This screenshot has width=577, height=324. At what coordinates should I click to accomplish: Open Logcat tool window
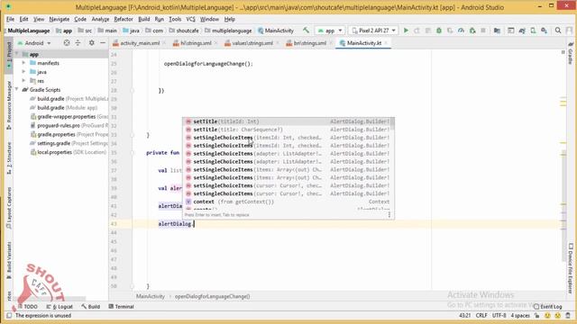(x=60, y=306)
